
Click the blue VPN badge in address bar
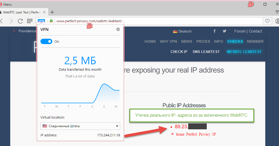click(41, 21)
